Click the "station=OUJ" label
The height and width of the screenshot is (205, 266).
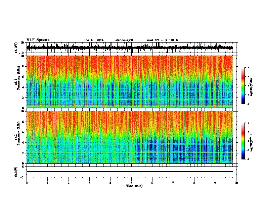point(124,40)
